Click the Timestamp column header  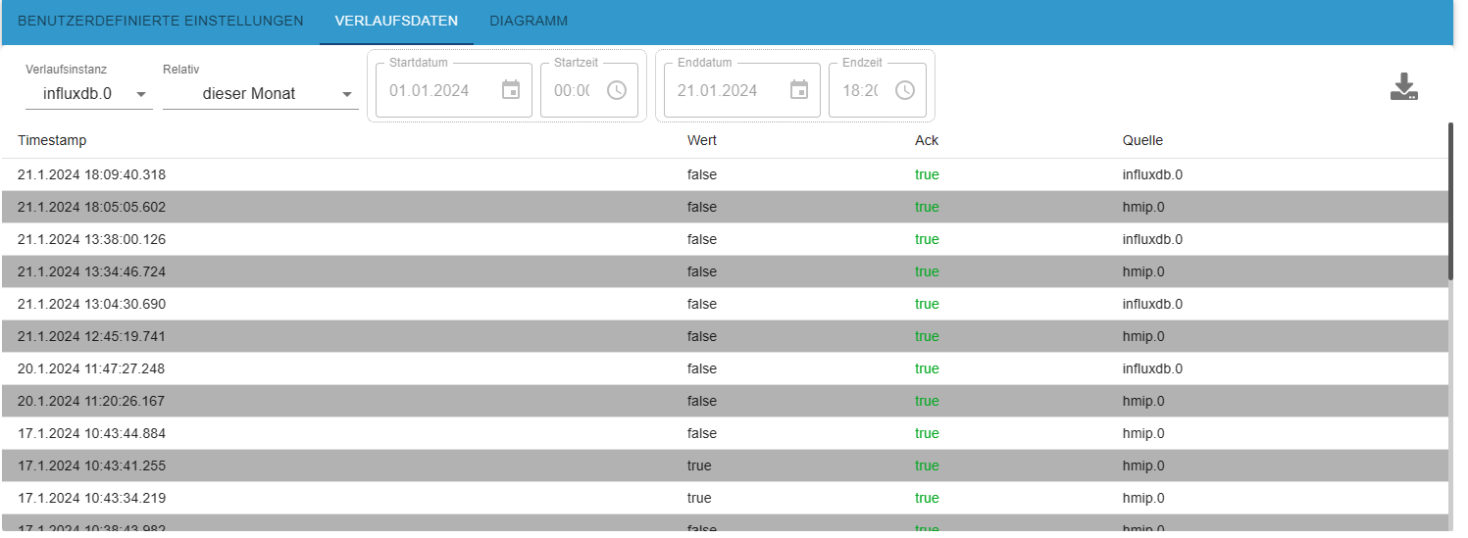[x=52, y=140]
